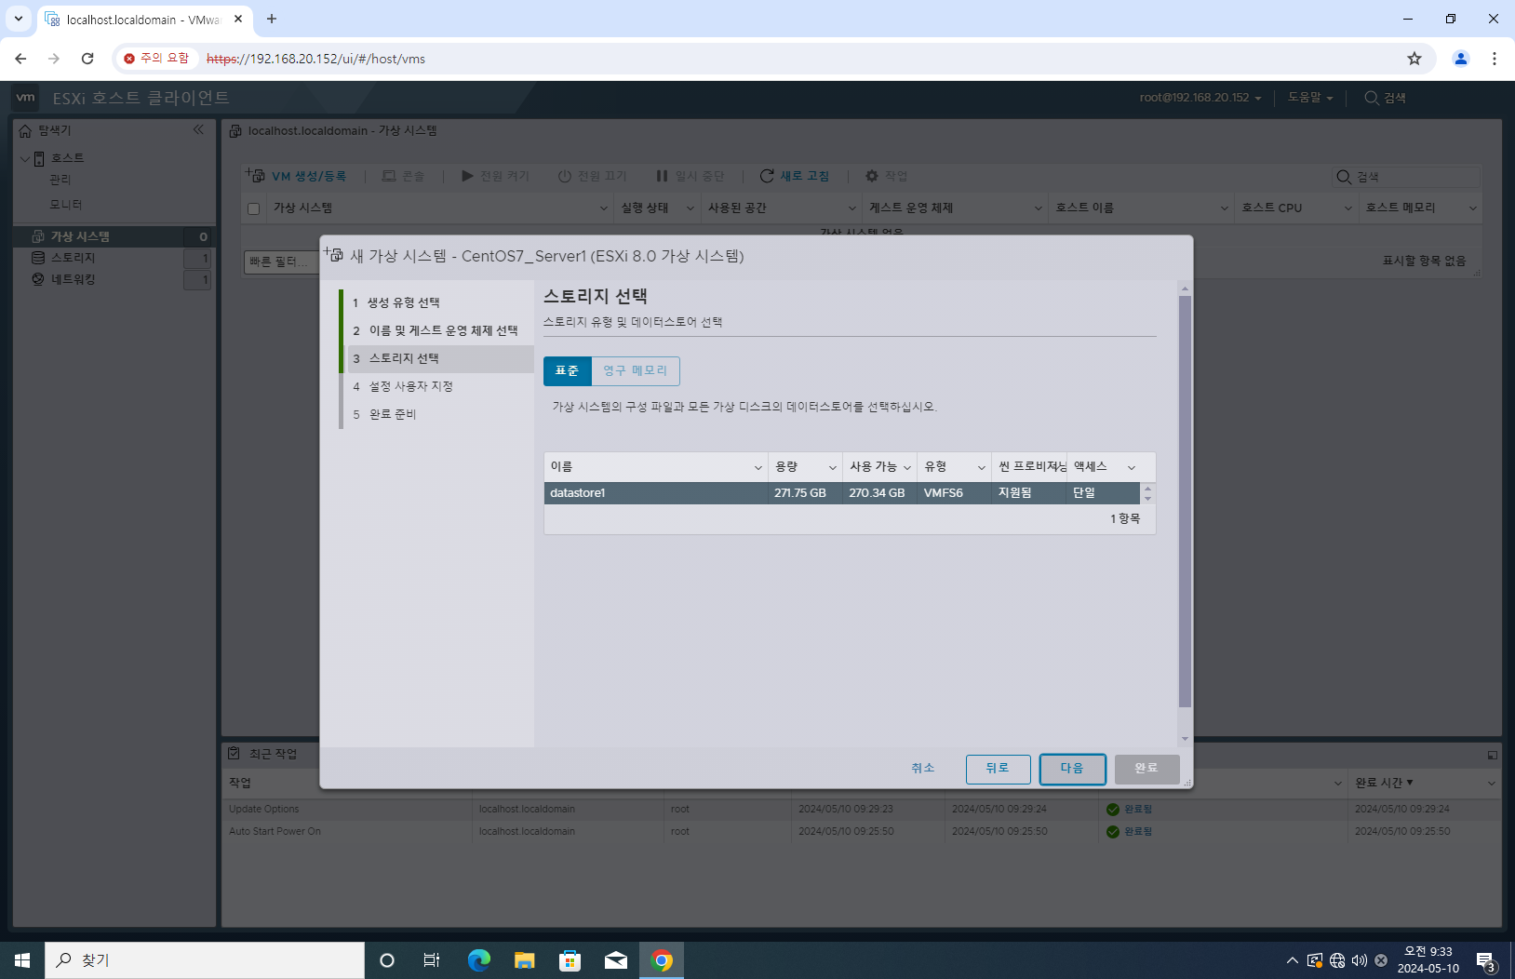Click the 주의 요함 security warning chip
The width and height of the screenshot is (1515, 979).
[156, 59]
